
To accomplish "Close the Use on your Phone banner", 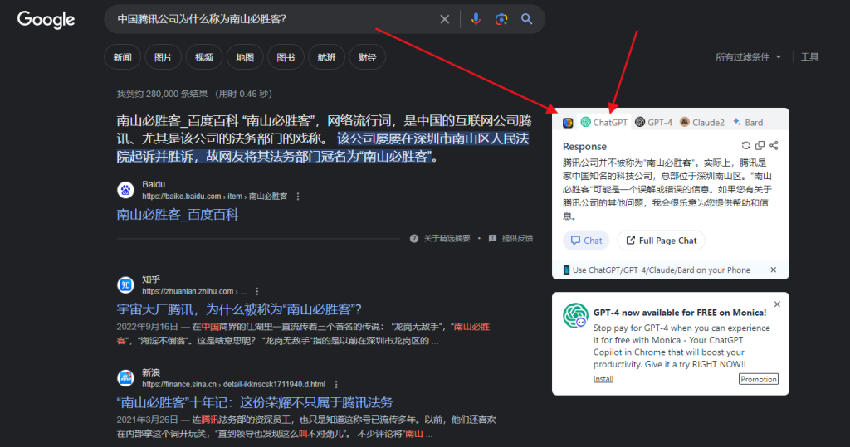I will (774, 270).
